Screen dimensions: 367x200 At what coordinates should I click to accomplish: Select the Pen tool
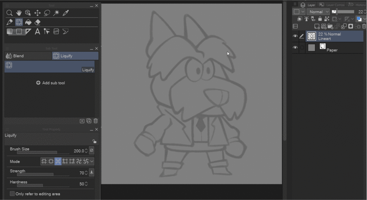[9, 22]
